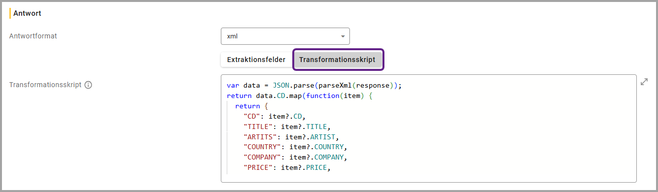This screenshot has height=192, width=658.
Task: Click the Antwortformat field label
Action: 33,36
